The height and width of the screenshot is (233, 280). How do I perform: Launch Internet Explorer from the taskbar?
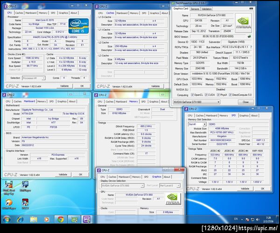click(x=20, y=219)
